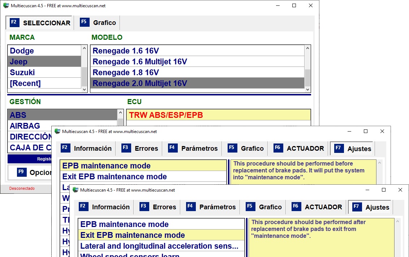Screen dimensions: 409x257
Task: Select ABS in the GESTIÓN list
Action: pos(63,115)
